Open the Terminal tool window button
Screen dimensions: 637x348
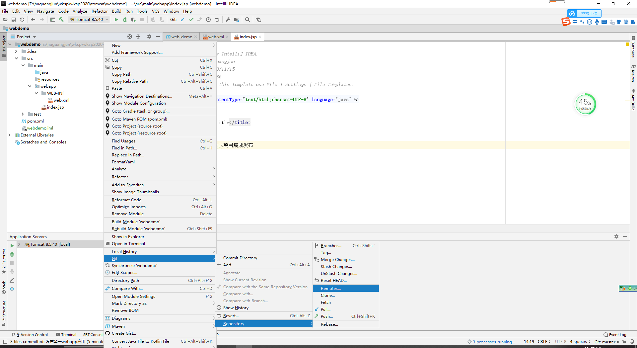(x=66, y=335)
